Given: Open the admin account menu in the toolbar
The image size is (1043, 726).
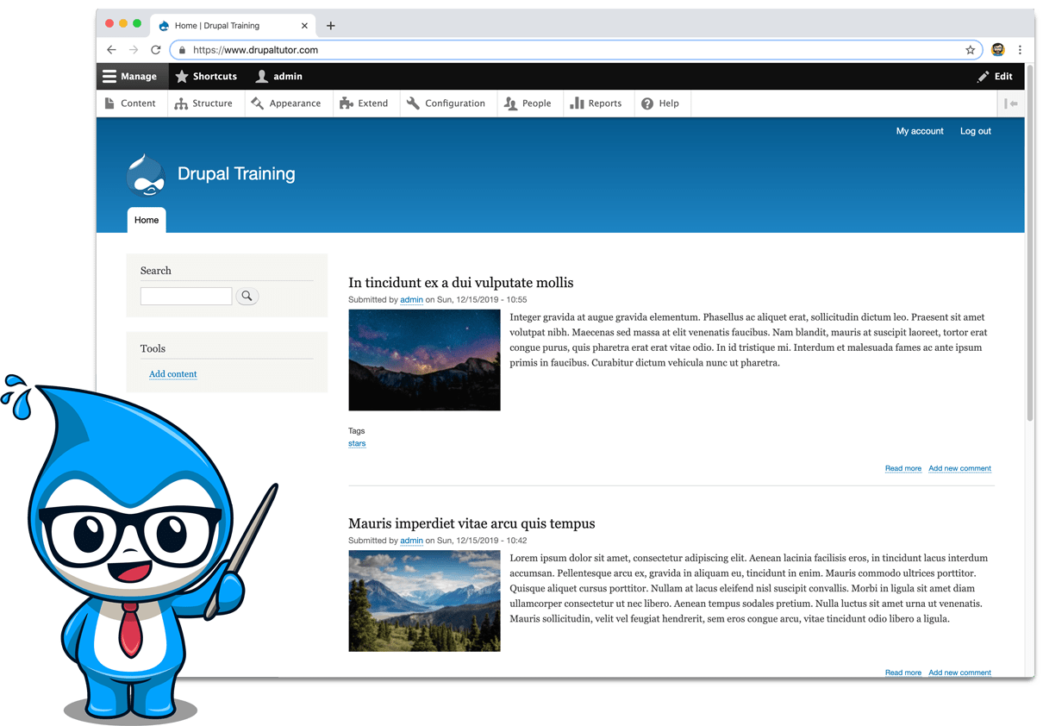Looking at the screenshot, I should 278,76.
